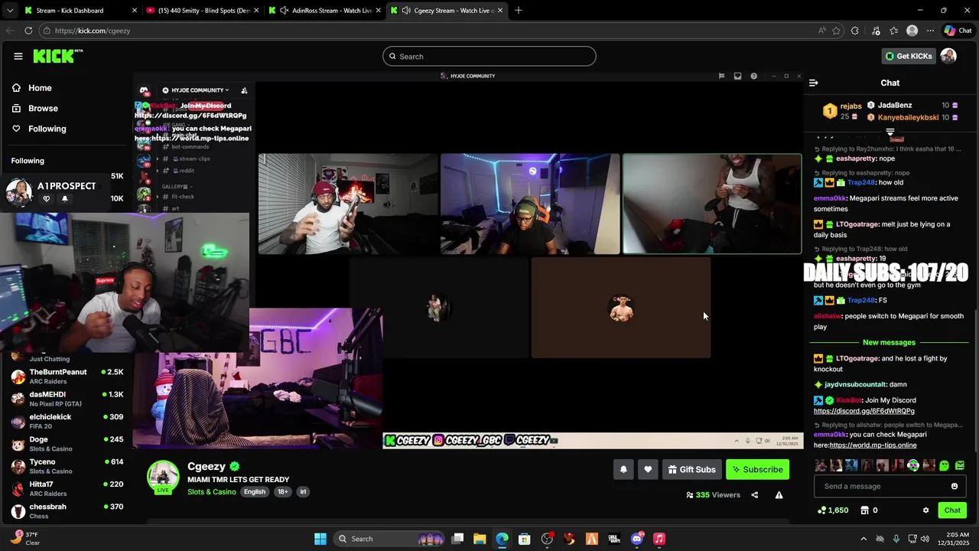Open Hitta17 channel in sidebar
This screenshot has width=979, height=551.
point(67,488)
